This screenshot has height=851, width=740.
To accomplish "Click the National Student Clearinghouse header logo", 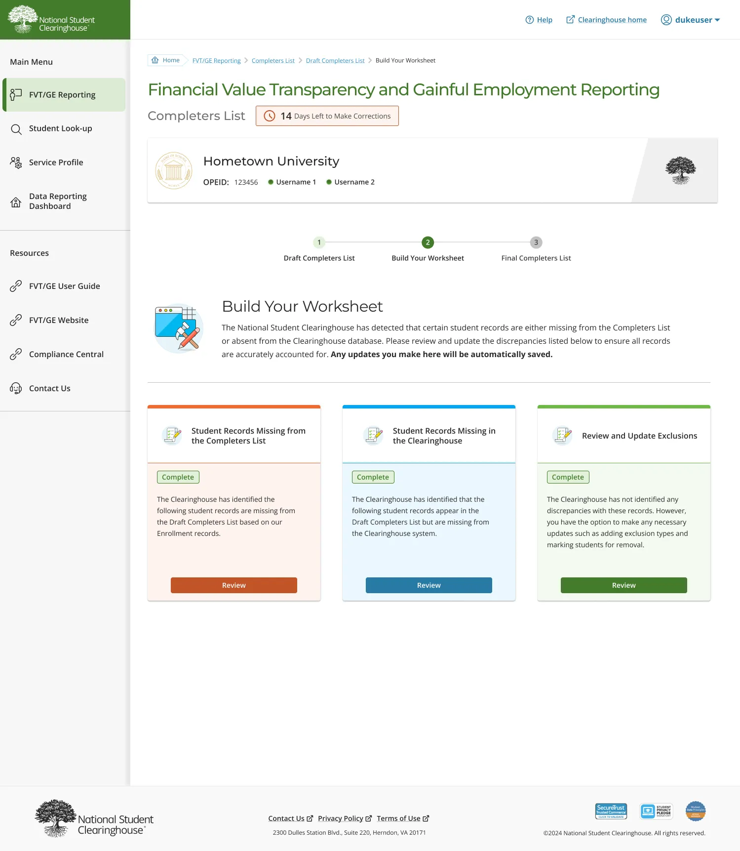I will pos(51,20).
